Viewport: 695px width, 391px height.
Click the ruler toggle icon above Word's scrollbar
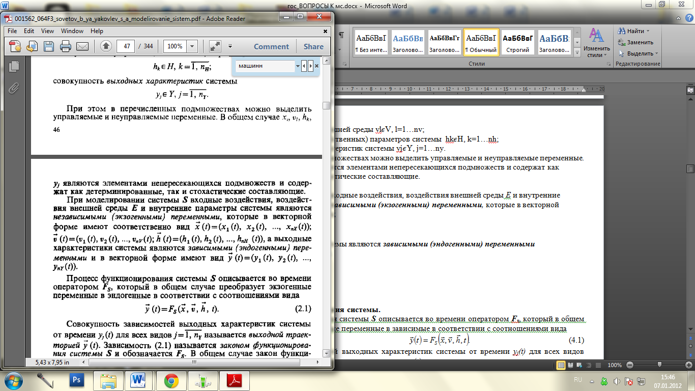tap(690, 90)
